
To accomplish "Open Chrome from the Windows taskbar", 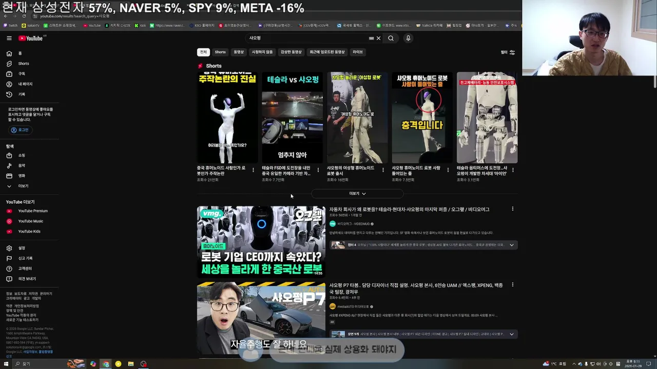I will tap(106, 364).
